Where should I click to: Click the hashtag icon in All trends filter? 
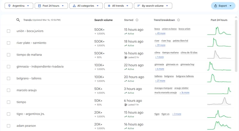click(x=109, y=6)
